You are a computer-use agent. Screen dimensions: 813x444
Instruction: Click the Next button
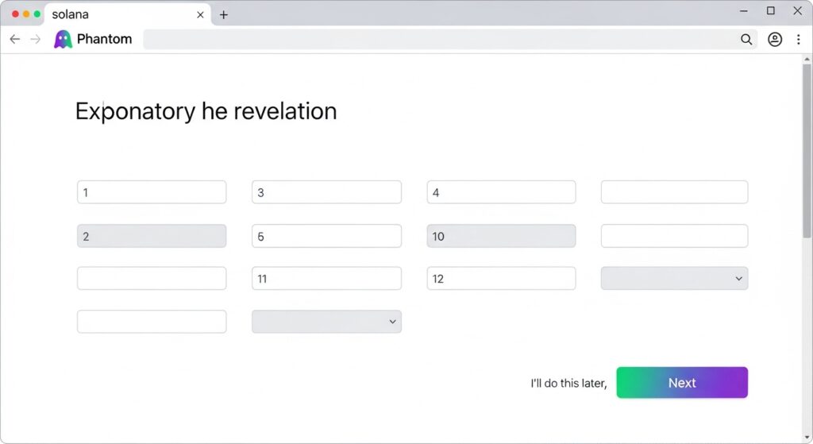(682, 383)
